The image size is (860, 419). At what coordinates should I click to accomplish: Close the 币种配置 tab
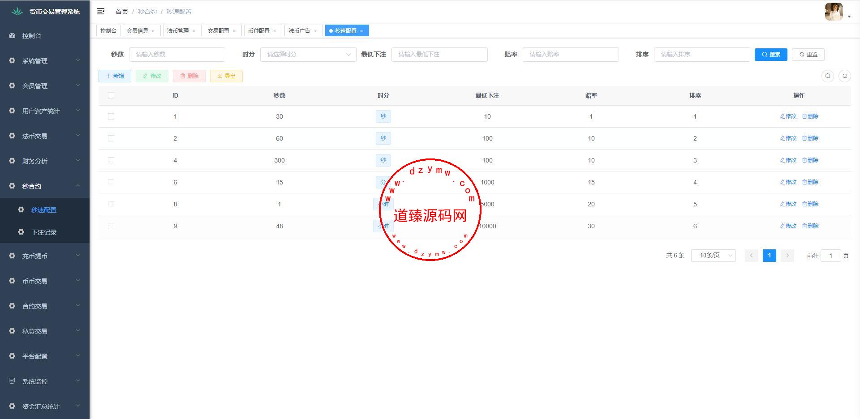275,31
